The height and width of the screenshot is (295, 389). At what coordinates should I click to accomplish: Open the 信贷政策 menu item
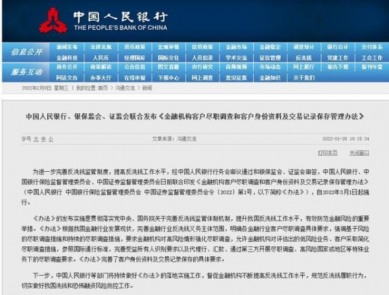pyautogui.click(x=202, y=47)
